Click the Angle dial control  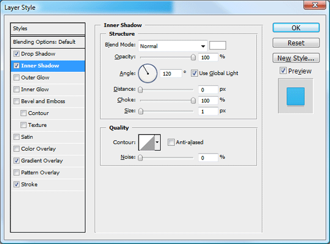coord(147,73)
